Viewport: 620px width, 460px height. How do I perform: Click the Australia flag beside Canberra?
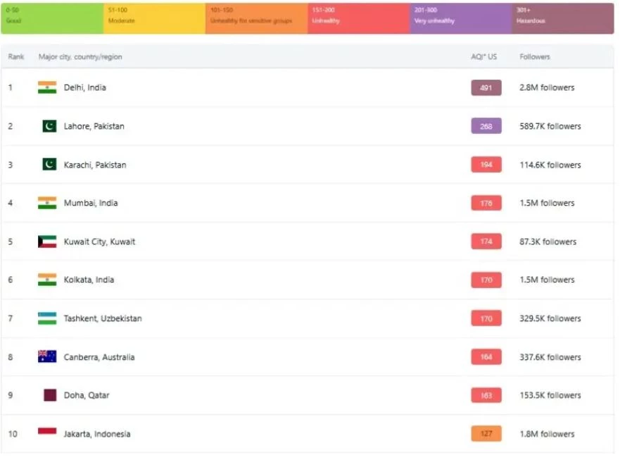[47, 356]
